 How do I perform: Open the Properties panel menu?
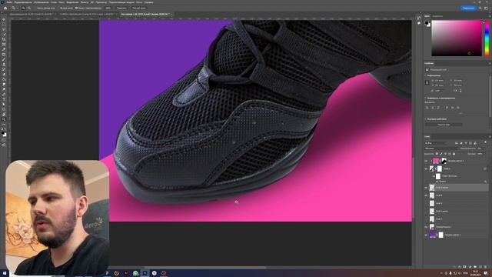(x=490, y=63)
